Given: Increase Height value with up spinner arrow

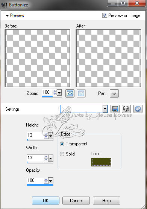Looking at the screenshot, I should click(x=46, y=134).
